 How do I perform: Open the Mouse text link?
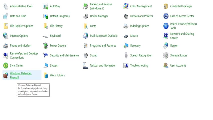(x=134, y=36)
